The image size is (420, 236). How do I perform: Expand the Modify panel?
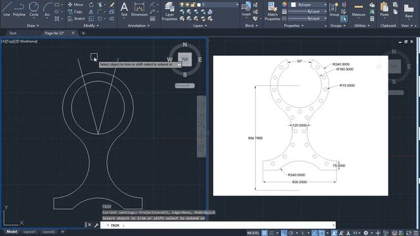91,26
